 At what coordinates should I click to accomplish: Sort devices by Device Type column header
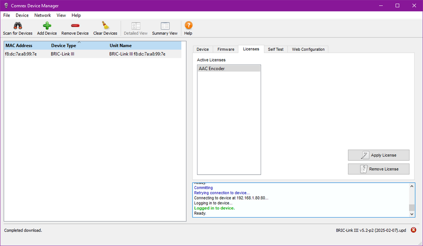click(x=64, y=46)
